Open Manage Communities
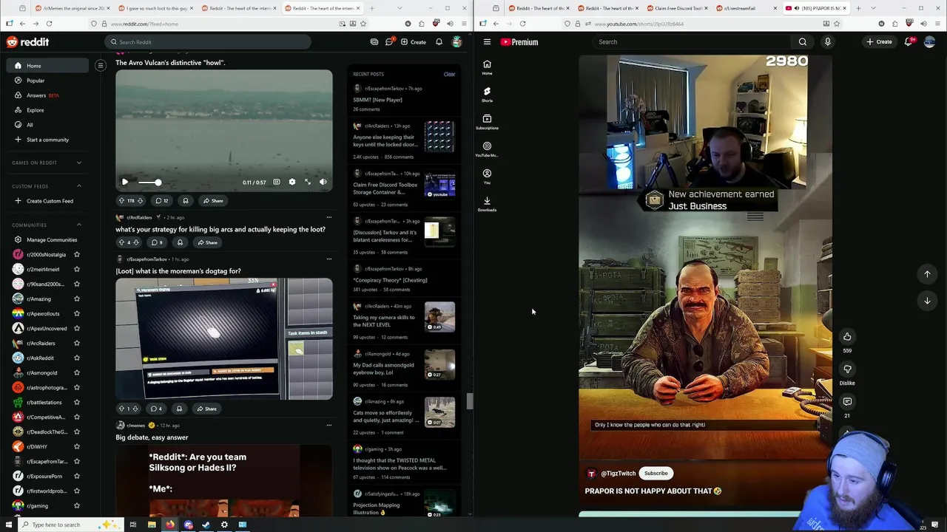947x532 pixels. [47, 239]
